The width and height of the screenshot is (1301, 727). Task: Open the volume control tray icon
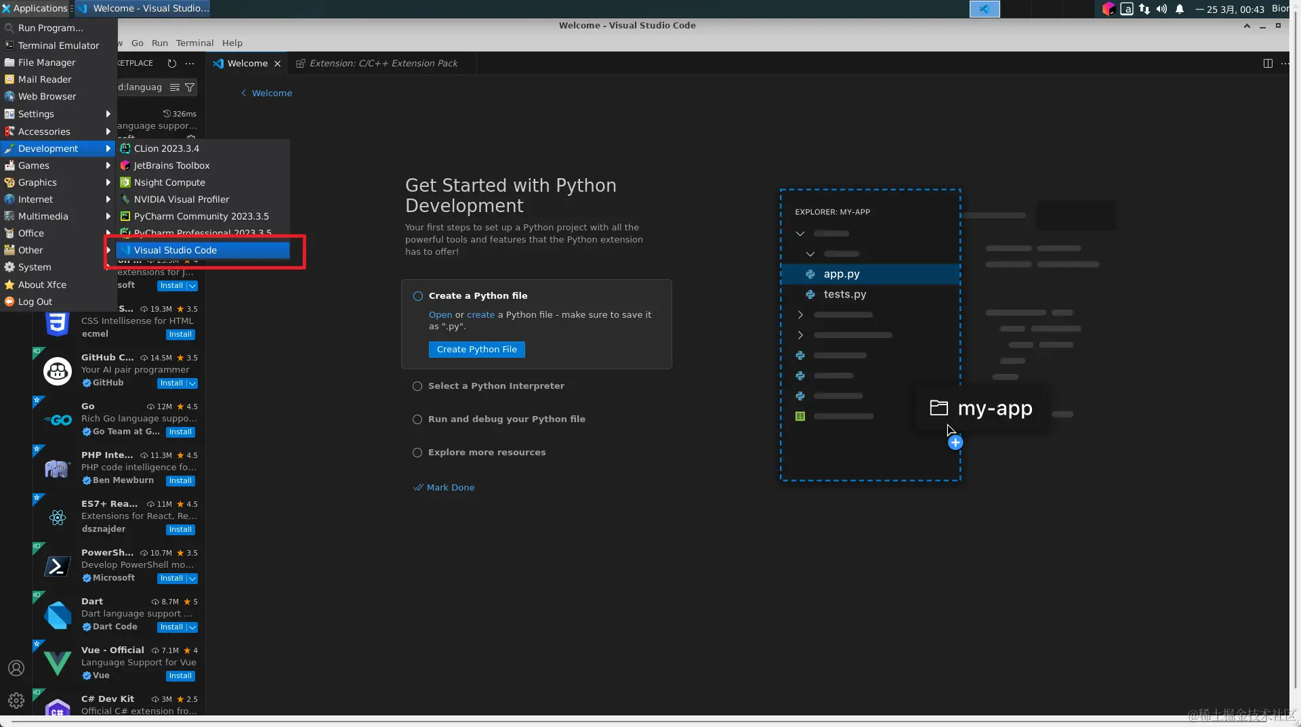[1162, 9]
